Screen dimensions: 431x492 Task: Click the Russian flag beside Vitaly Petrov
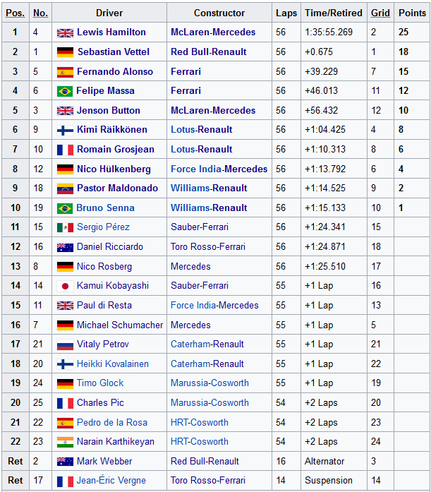click(x=65, y=344)
